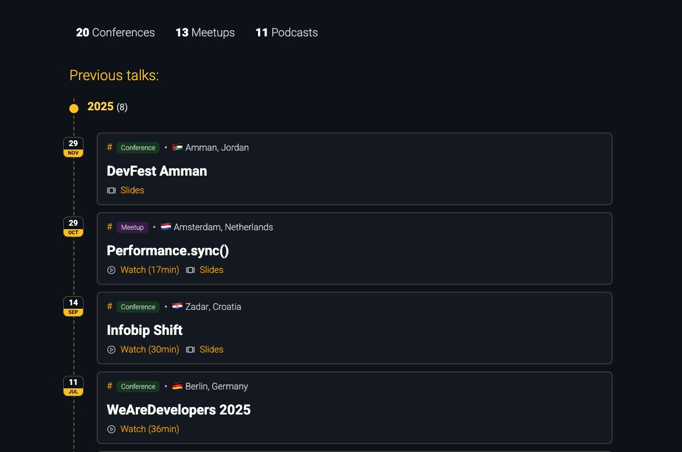Image resolution: width=682 pixels, height=452 pixels.
Task: Click the slides icon under Infobip Shift
Action: pyautogui.click(x=190, y=350)
